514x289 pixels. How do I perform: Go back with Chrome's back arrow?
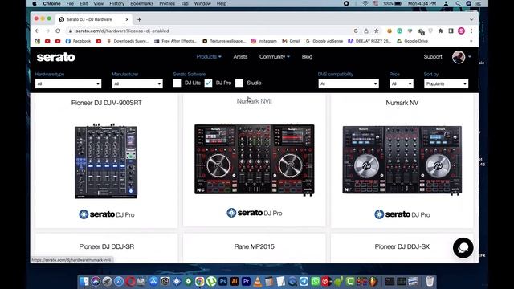38,31
